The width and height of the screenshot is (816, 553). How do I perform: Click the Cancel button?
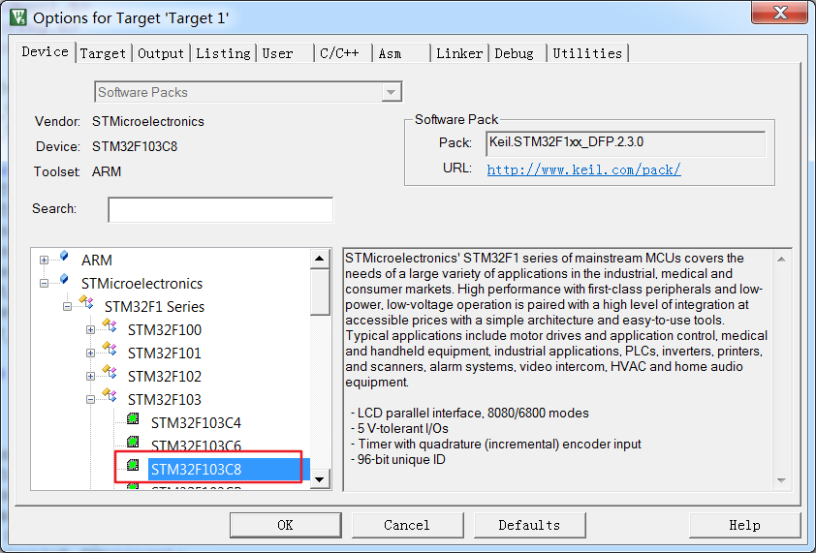407,525
